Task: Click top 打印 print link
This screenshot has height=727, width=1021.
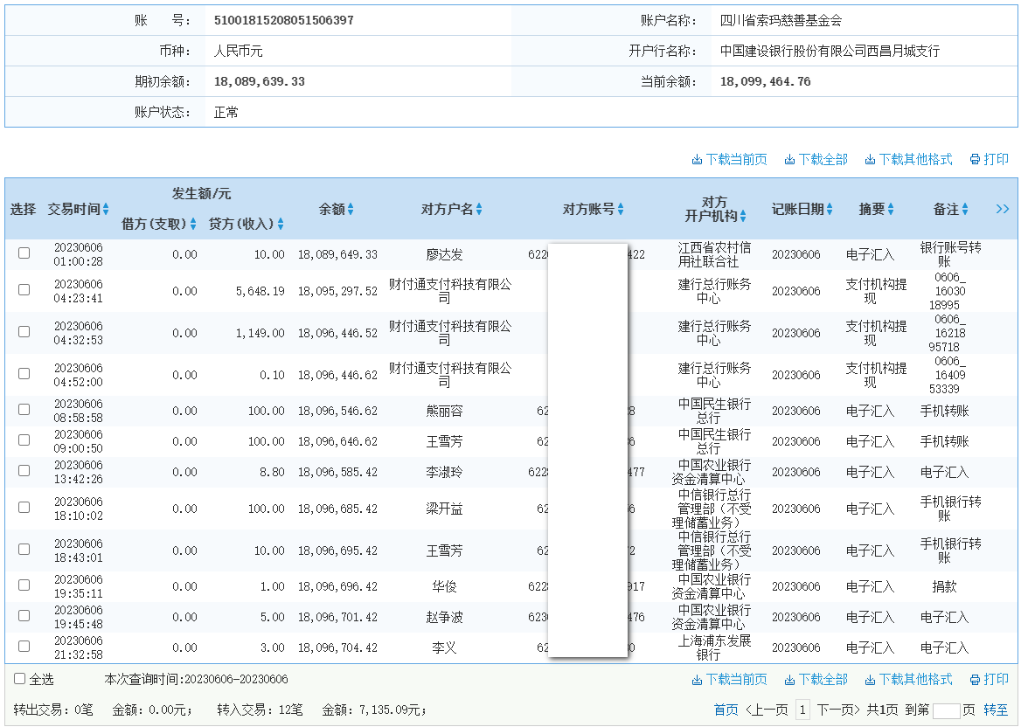Action: (x=990, y=159)
